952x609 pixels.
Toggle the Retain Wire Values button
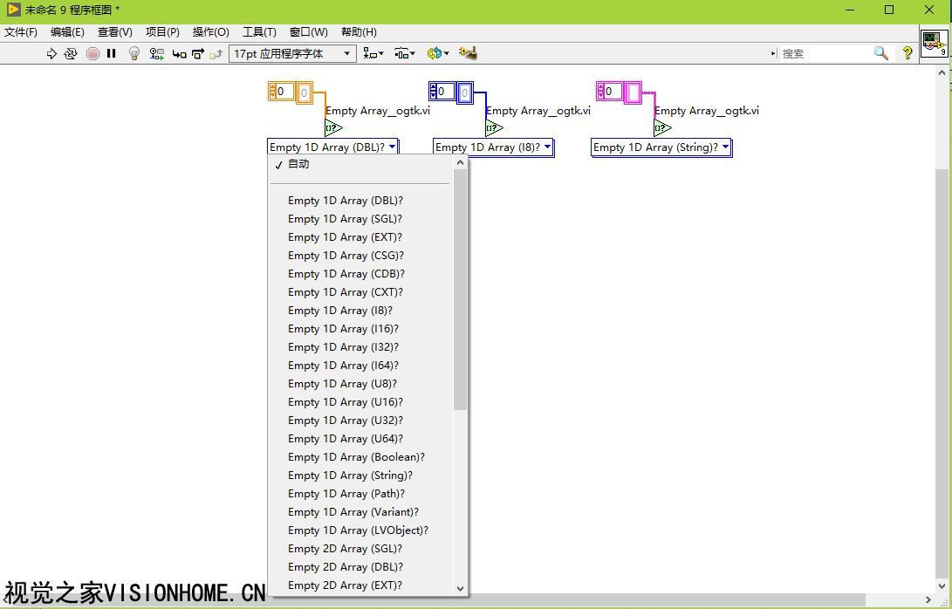pyautogui.click(x=156, y=53)
